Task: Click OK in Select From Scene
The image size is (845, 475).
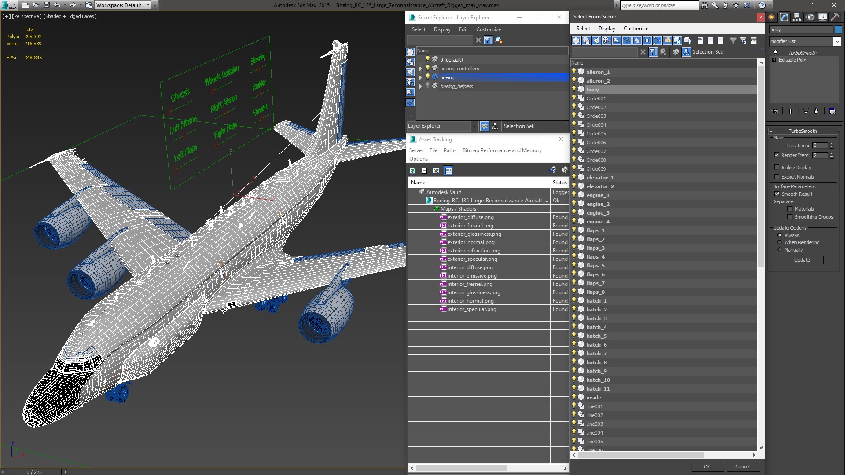Action: click(x=707, y=467)
